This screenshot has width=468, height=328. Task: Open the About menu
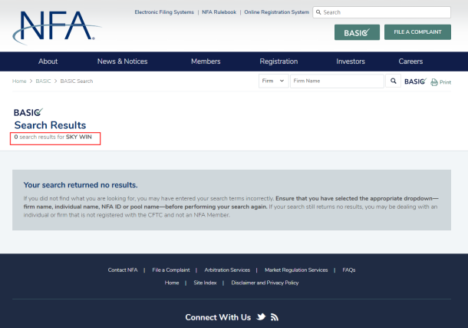48,61
